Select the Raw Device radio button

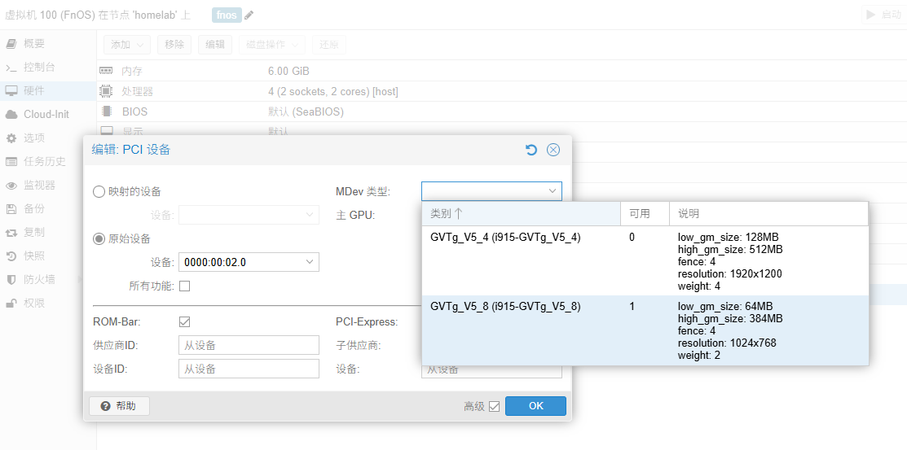click(99, 239)
